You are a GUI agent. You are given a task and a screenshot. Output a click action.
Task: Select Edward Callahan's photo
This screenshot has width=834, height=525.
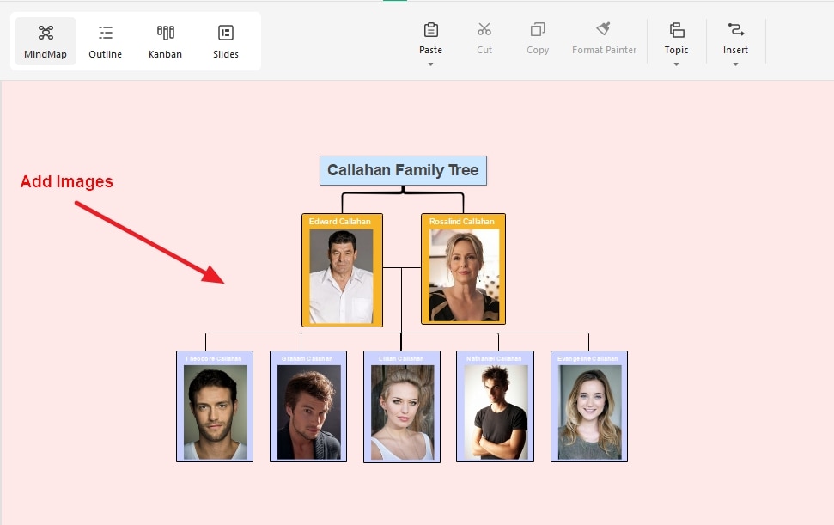tap(342, 276)
